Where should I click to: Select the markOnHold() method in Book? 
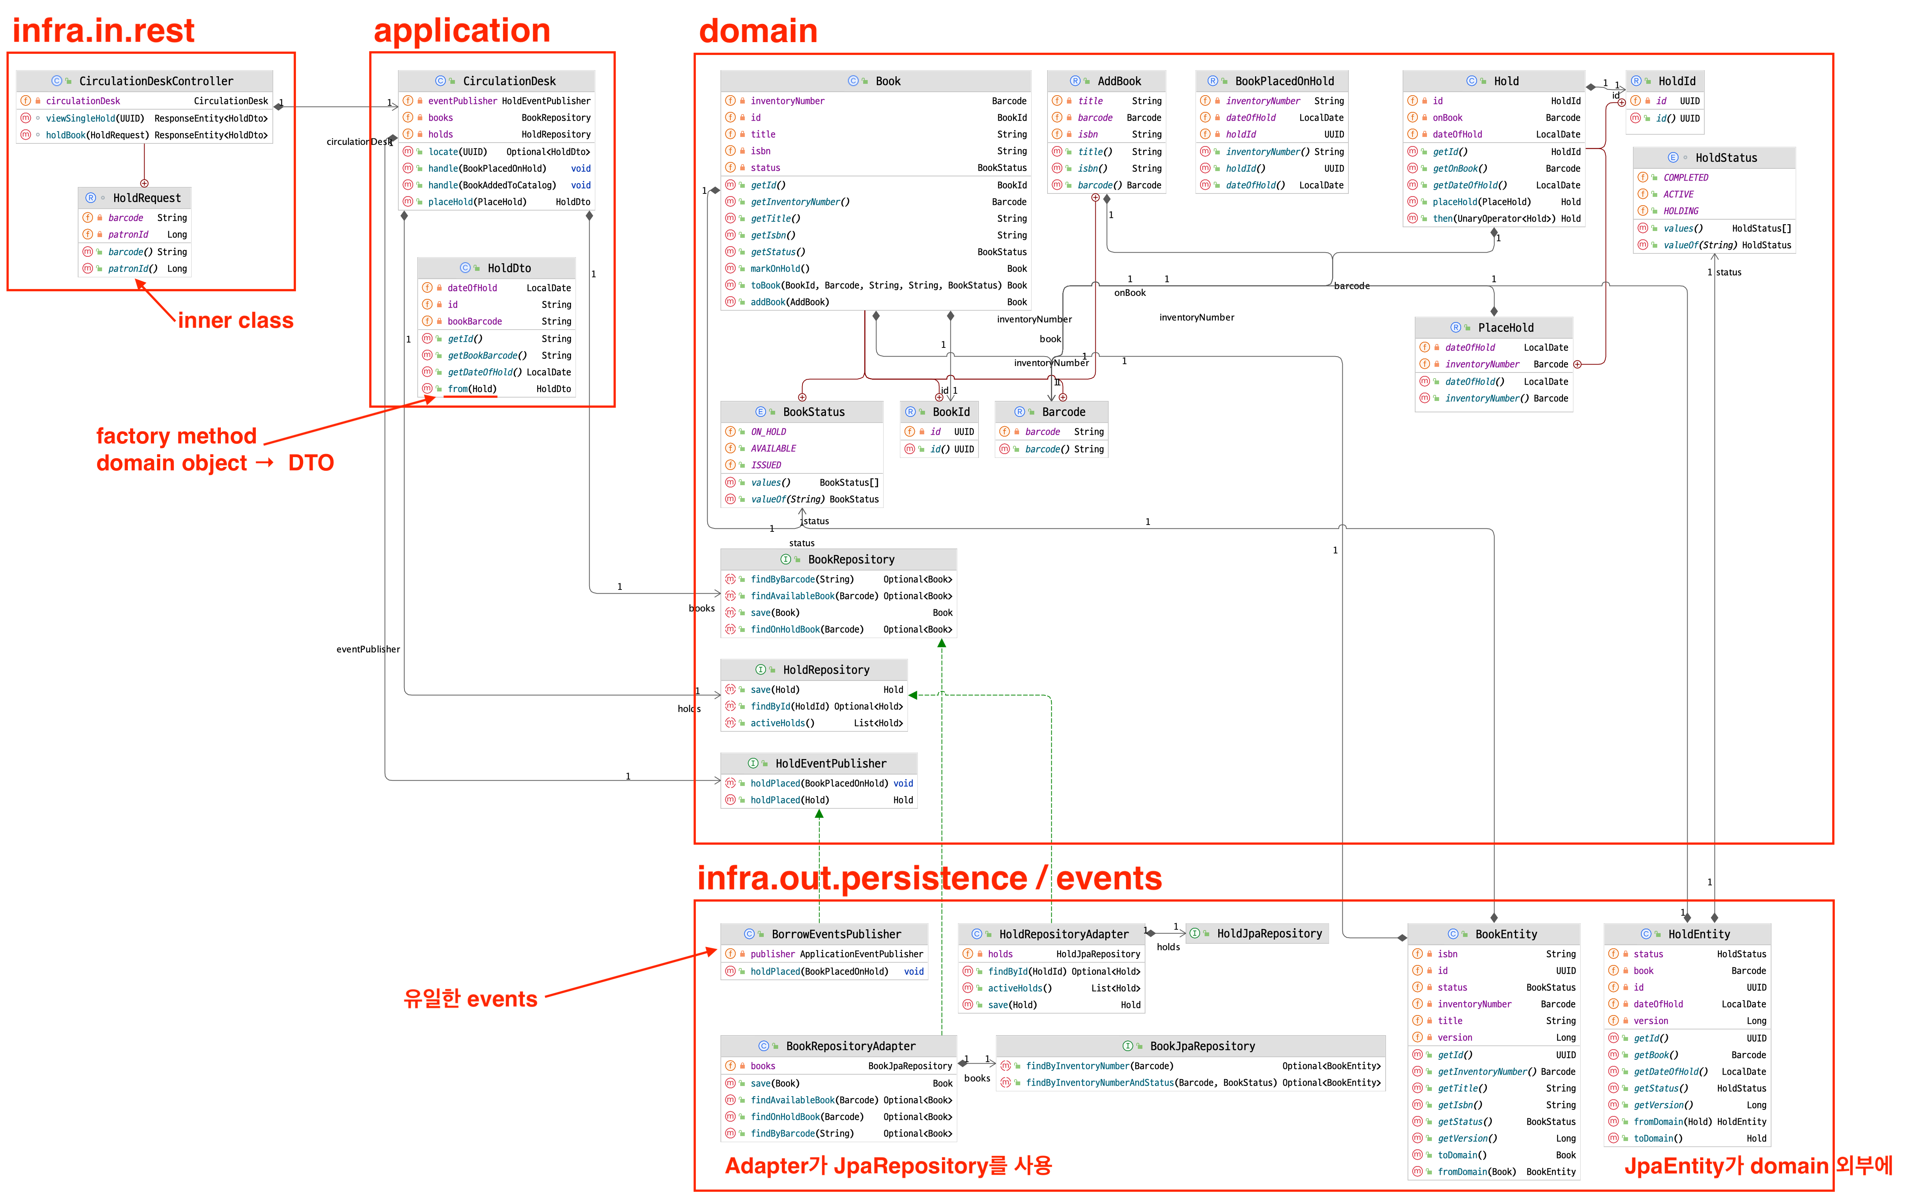876,269
